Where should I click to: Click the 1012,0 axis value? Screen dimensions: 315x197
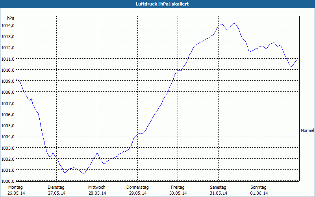tap(8, 48)
